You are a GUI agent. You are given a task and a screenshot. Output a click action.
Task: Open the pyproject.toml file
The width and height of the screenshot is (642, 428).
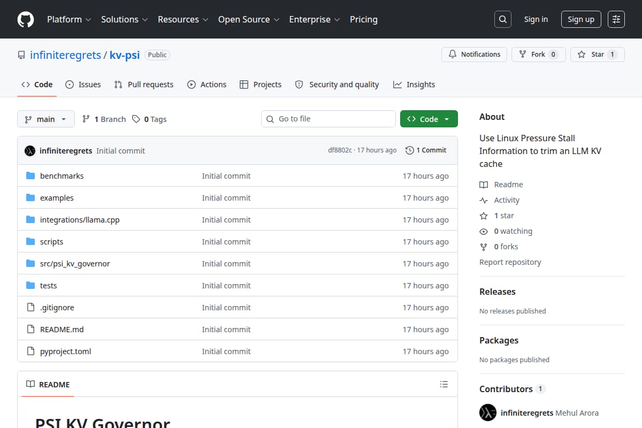(x=66, y=351)
